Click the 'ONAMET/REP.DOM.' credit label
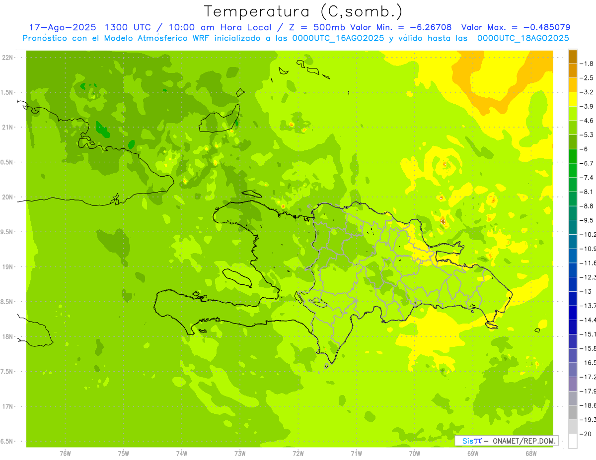Screen dimensions: 596x460 (x=523, y=441)
